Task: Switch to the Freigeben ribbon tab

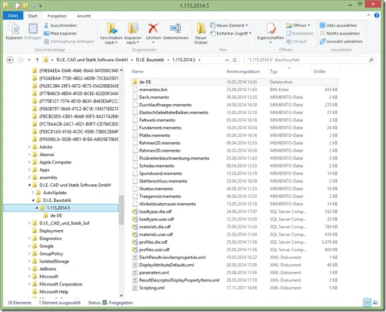Action: (x=57, y=16)
